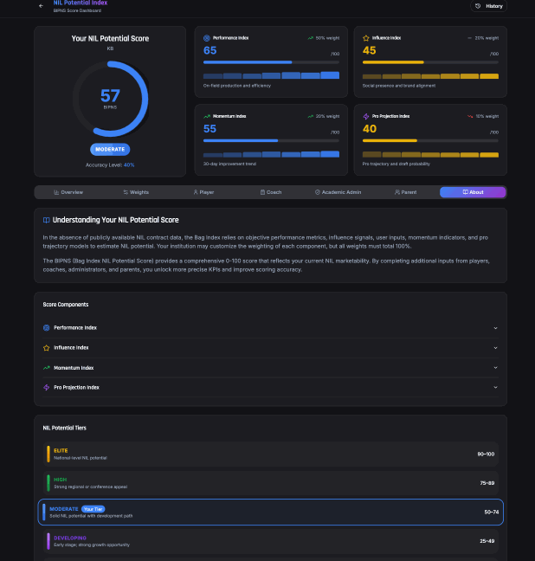The height and width of the screenshot is (561, 535).
Task: Click the back arrow icon
Action: click(41, 5)
